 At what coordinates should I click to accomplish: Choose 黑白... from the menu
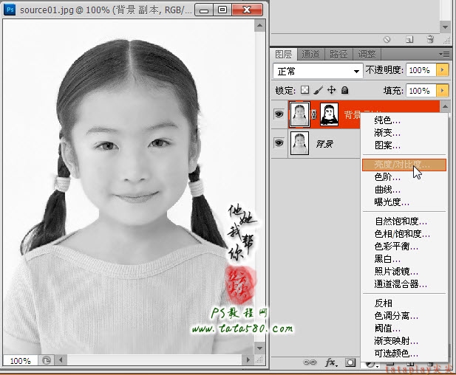404,259
